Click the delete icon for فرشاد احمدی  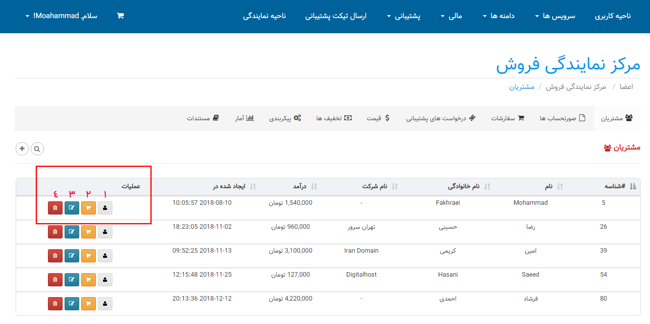[x=55, y=303]
